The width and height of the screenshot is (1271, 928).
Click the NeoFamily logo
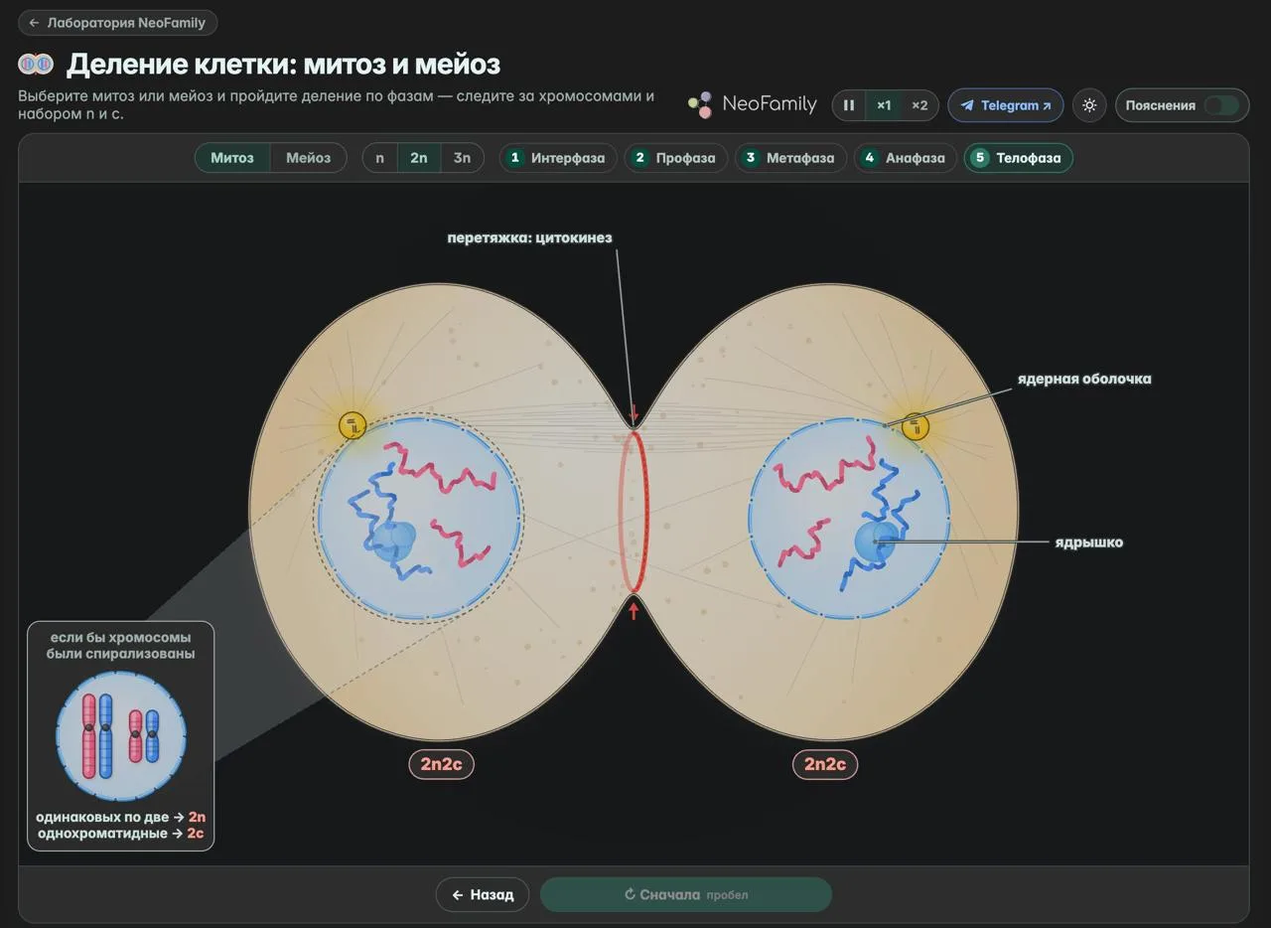753,104
